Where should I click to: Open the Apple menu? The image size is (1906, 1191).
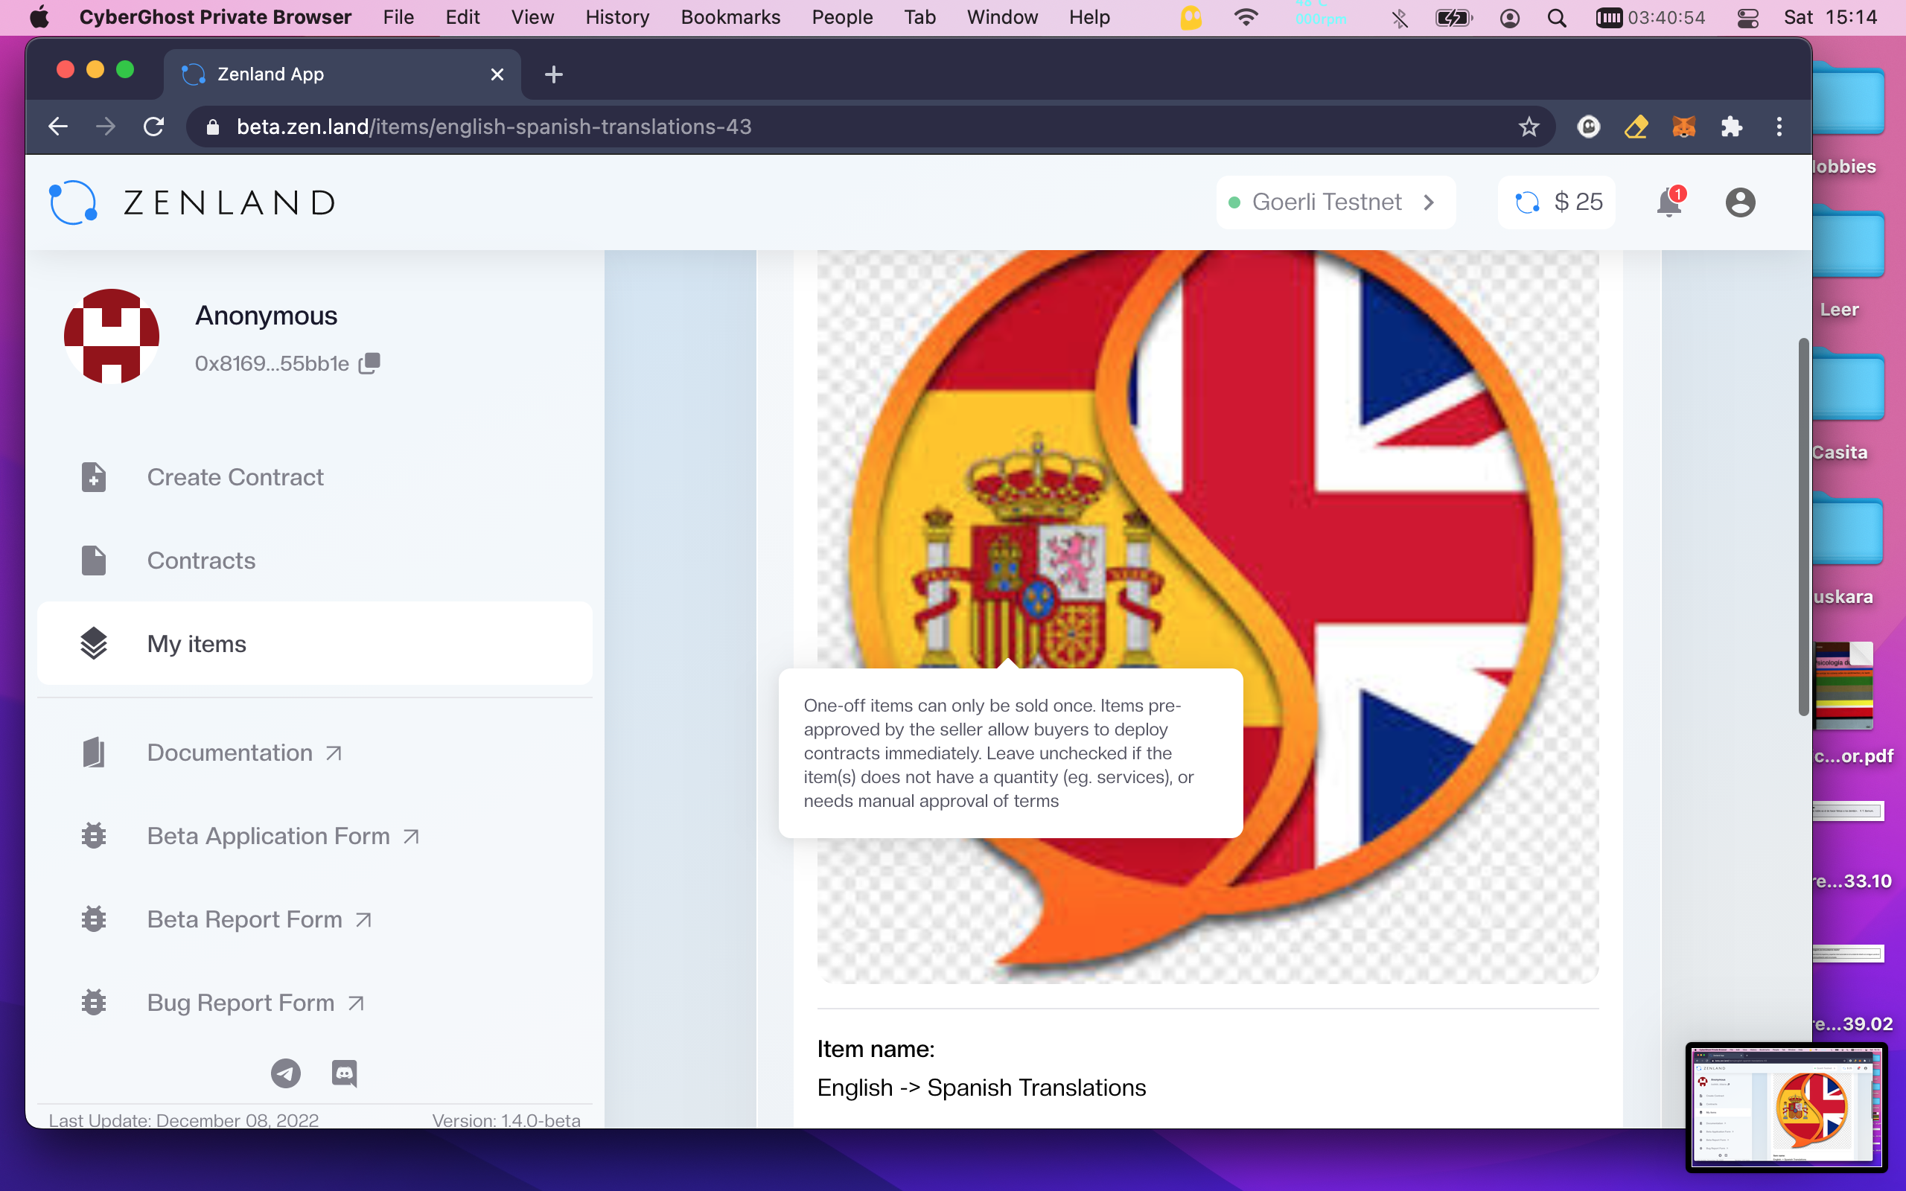click(39, 17)
